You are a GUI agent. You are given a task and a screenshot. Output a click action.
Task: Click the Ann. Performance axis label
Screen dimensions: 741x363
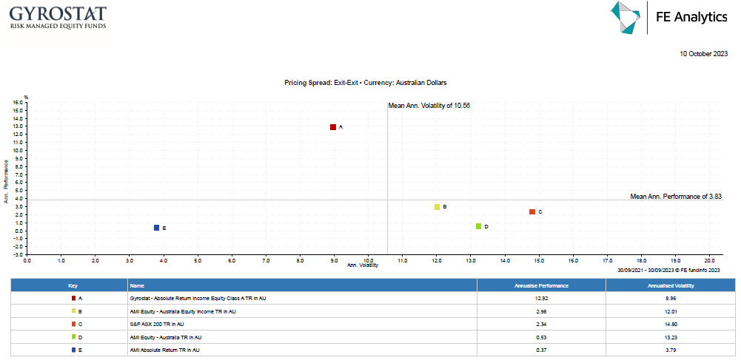(x=7, y=181)
